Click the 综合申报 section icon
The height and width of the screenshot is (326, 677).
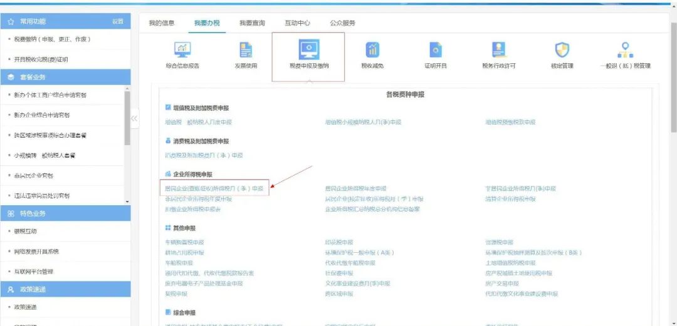click(x=168, y=312)
